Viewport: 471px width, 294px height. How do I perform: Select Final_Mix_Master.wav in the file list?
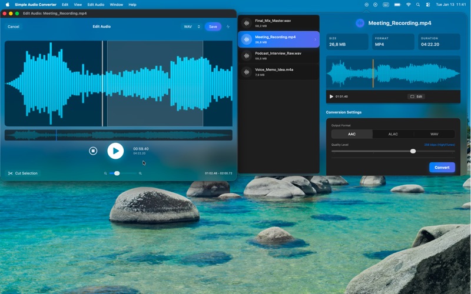click(x=278, y=23)
